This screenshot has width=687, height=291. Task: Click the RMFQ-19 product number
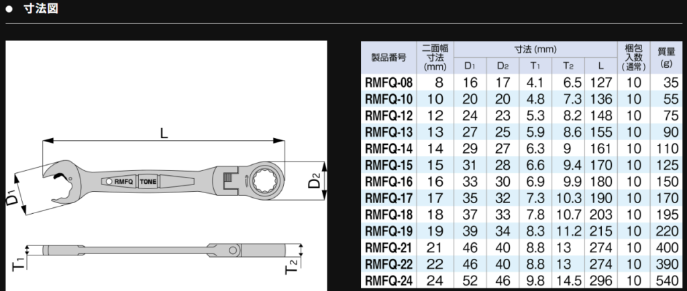pos(388,231)
